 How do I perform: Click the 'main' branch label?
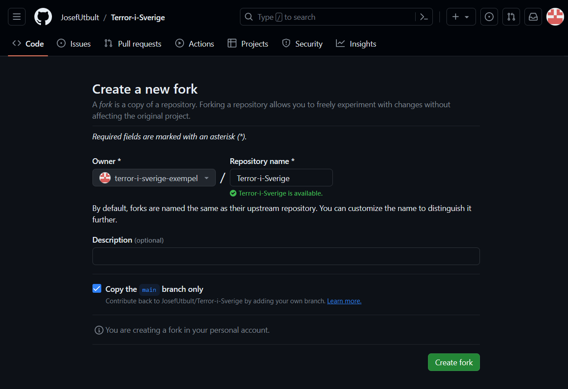point(149,290)
